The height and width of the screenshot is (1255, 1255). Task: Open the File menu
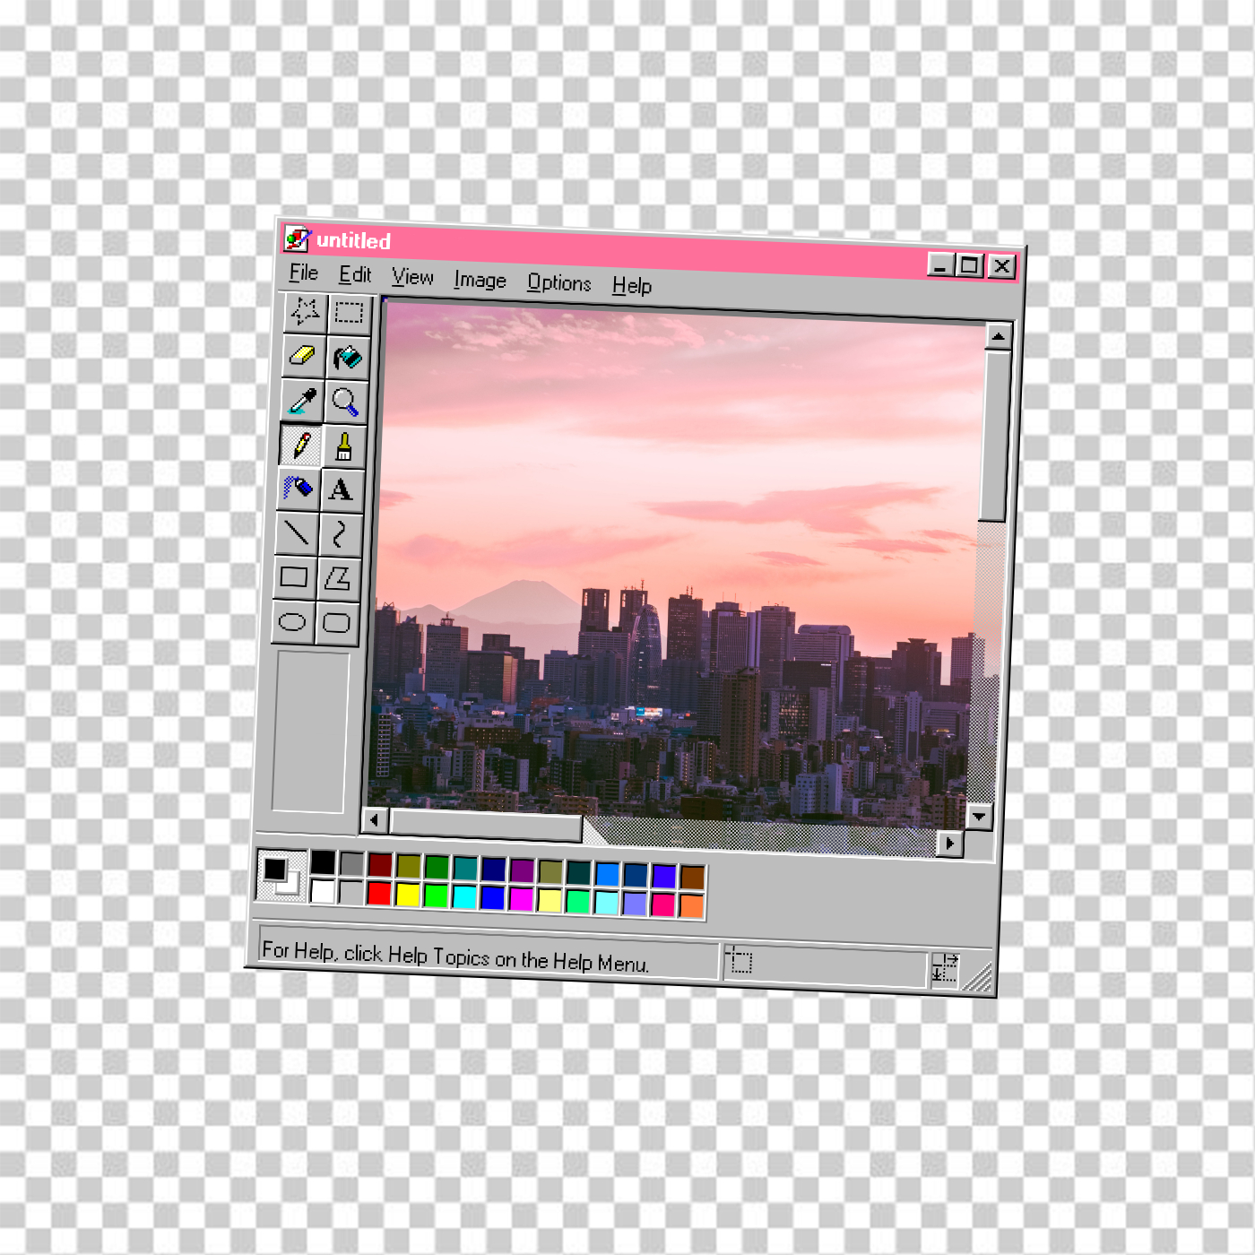point(304,273)
